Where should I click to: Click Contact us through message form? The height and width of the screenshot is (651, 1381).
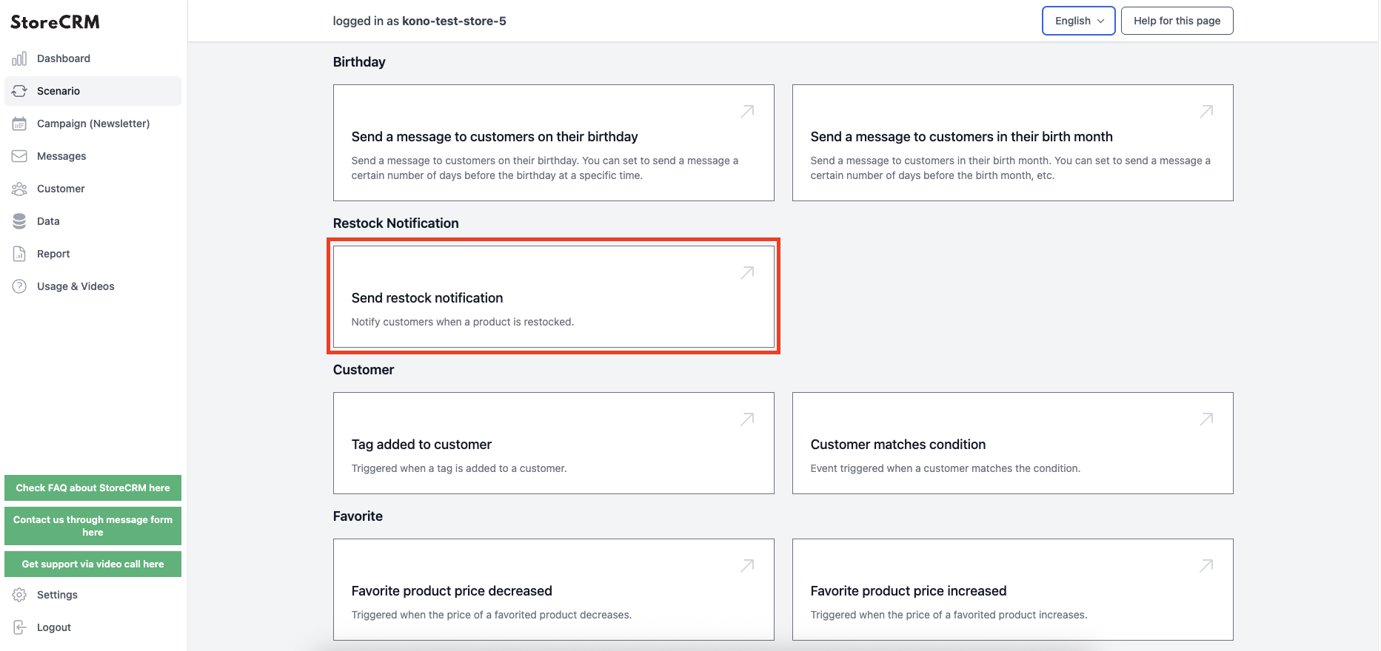[93, 526]
